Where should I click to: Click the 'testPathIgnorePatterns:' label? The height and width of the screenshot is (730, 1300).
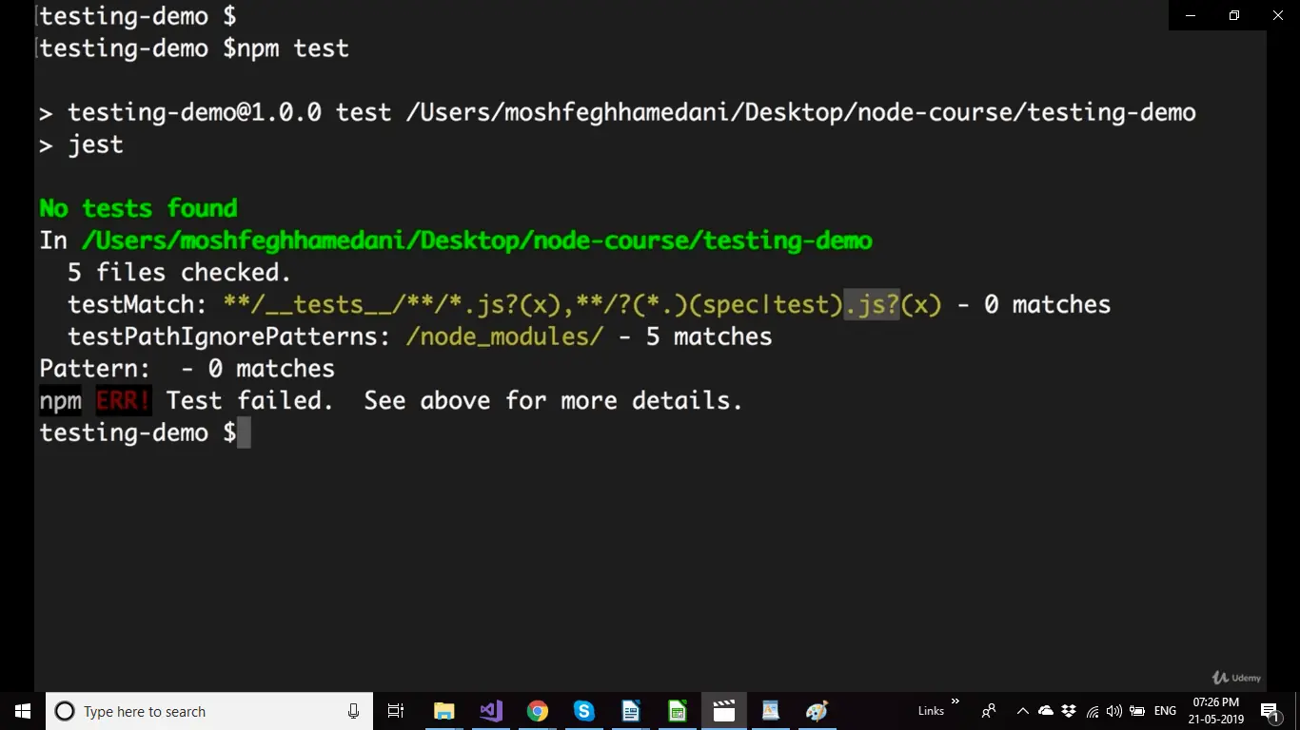[x=228, y=337]
